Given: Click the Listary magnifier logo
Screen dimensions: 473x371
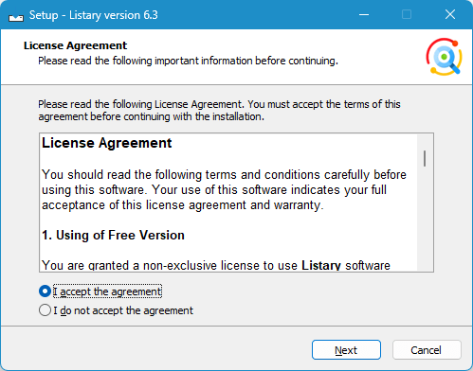Looking at the screenshot, I should pos(445,57).
